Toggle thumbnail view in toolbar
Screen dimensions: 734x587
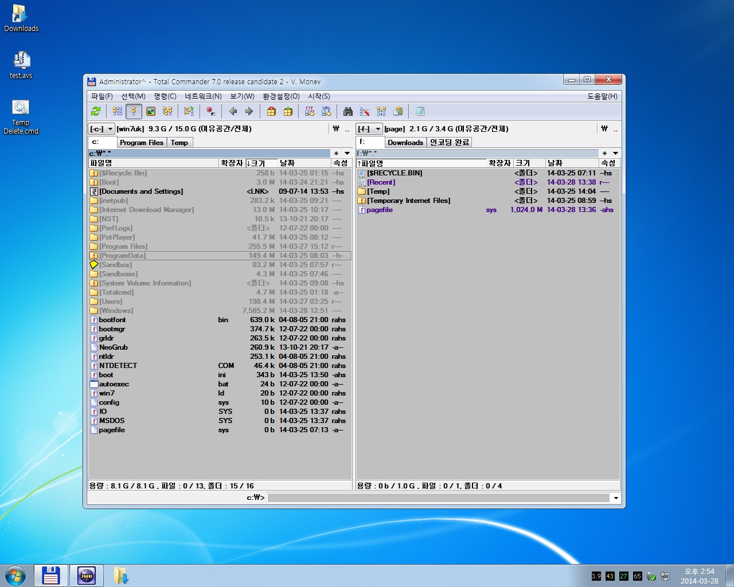click(151, 111)
